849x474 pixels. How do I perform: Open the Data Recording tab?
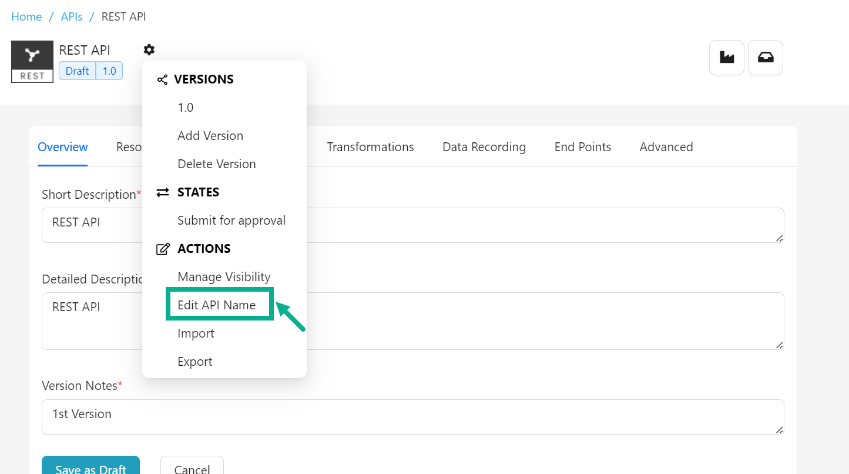pyautogui.click(x=484, y=147)
